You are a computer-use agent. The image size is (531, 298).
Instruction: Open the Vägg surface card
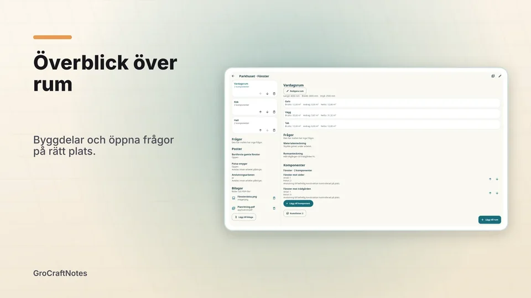392,114
